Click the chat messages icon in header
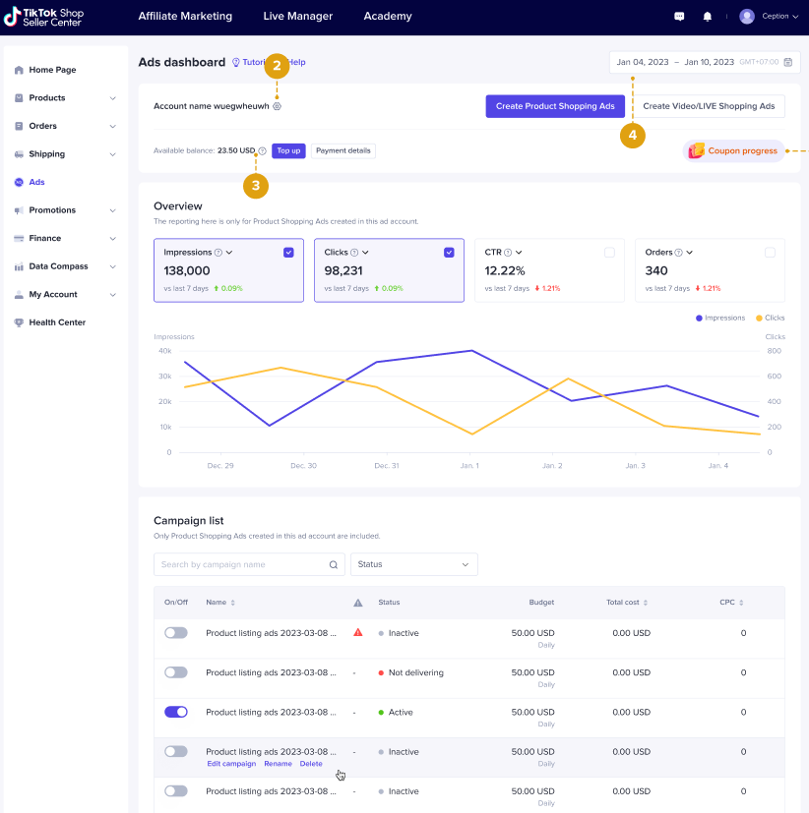 pyautogui.click(x=679, y=17)
